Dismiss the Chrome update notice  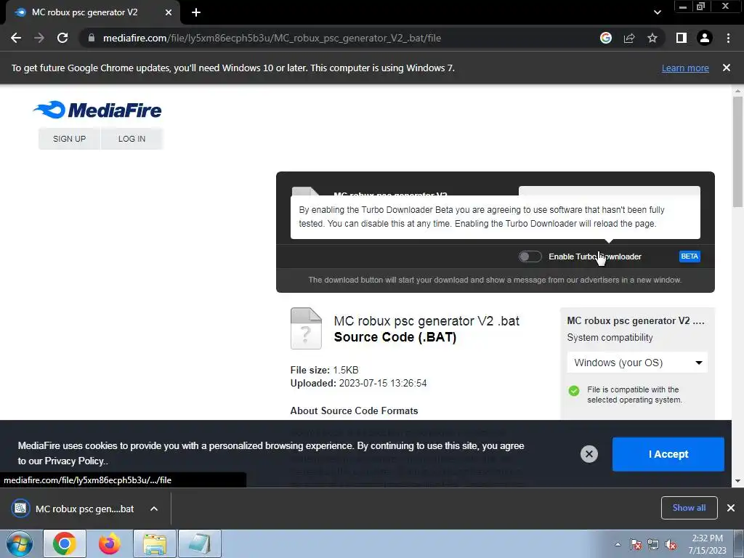[x=727, y=68]
